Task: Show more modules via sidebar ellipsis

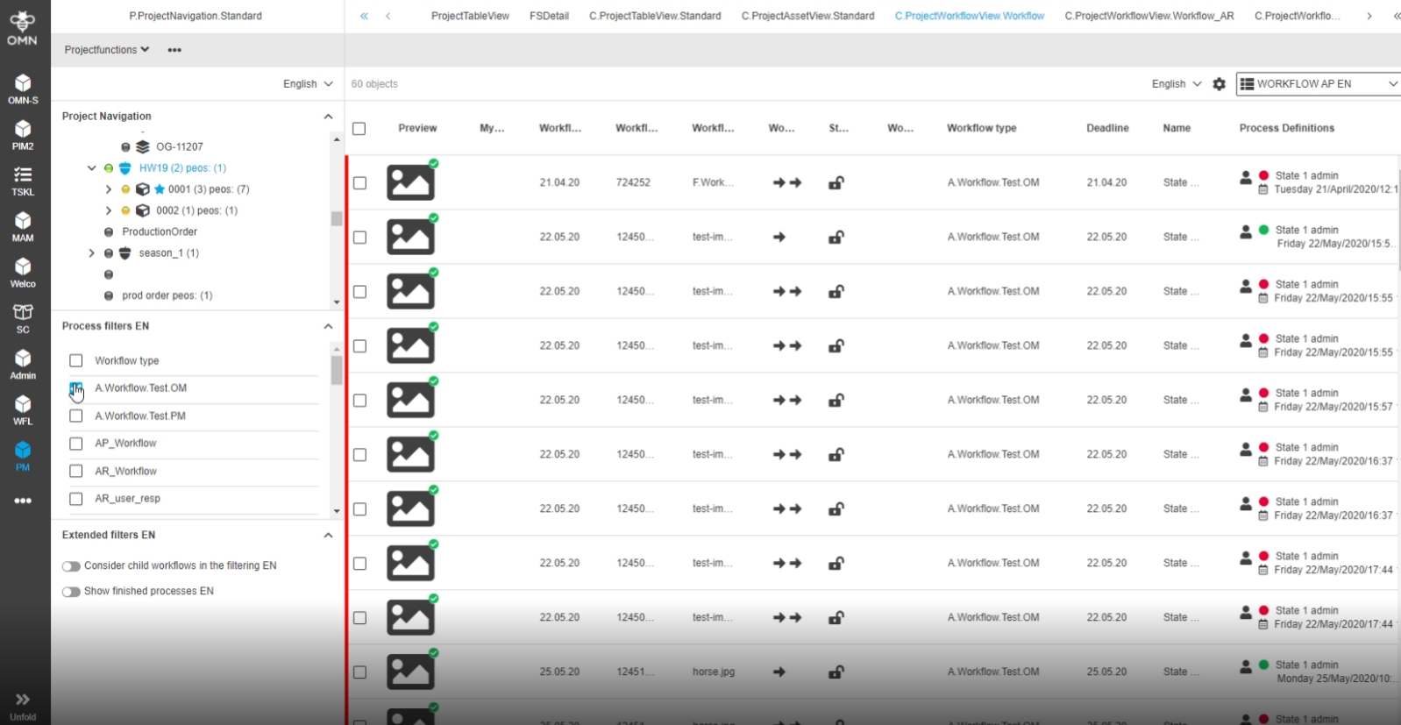Action: [23, 501]
